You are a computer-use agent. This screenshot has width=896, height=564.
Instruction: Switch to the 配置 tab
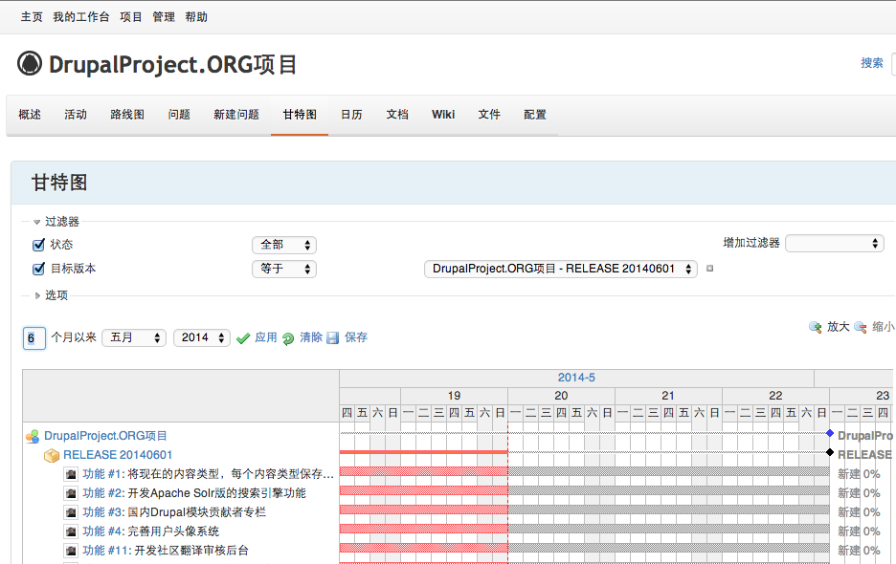(535, 115)
